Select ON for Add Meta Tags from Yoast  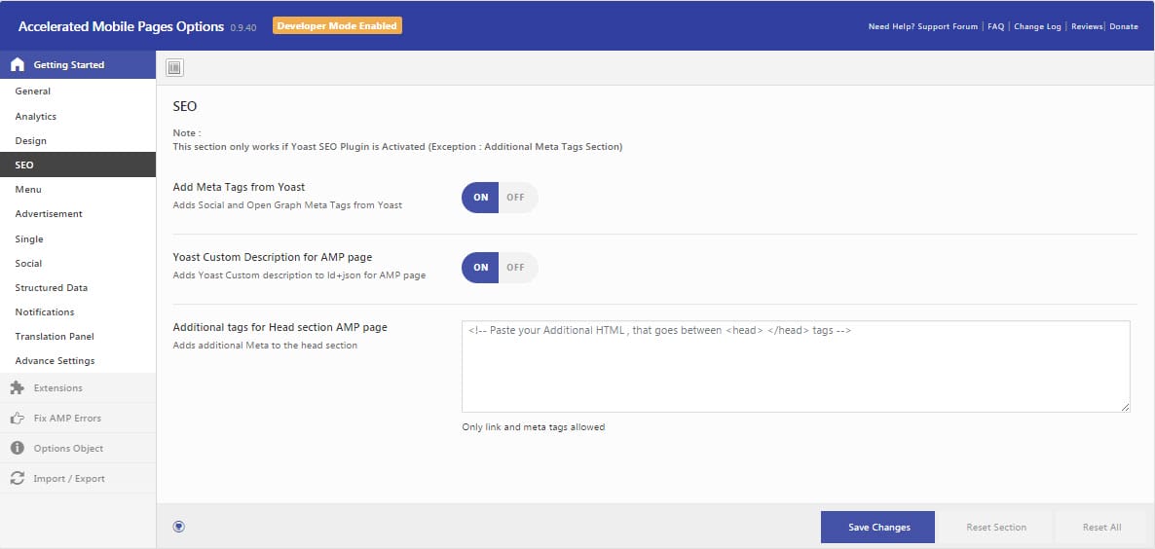tap(480, 198)
